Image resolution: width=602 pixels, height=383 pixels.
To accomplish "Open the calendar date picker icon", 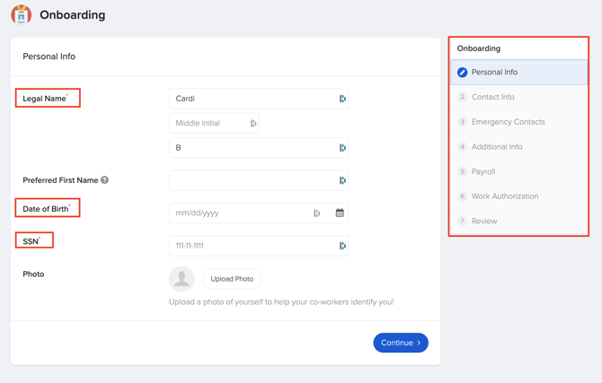I will tap(340, 213).
